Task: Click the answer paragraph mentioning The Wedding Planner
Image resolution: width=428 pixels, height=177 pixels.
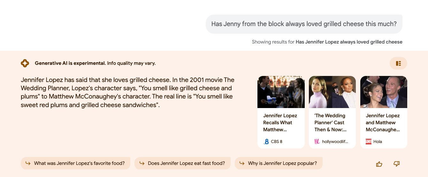Action: pos(128,92)
